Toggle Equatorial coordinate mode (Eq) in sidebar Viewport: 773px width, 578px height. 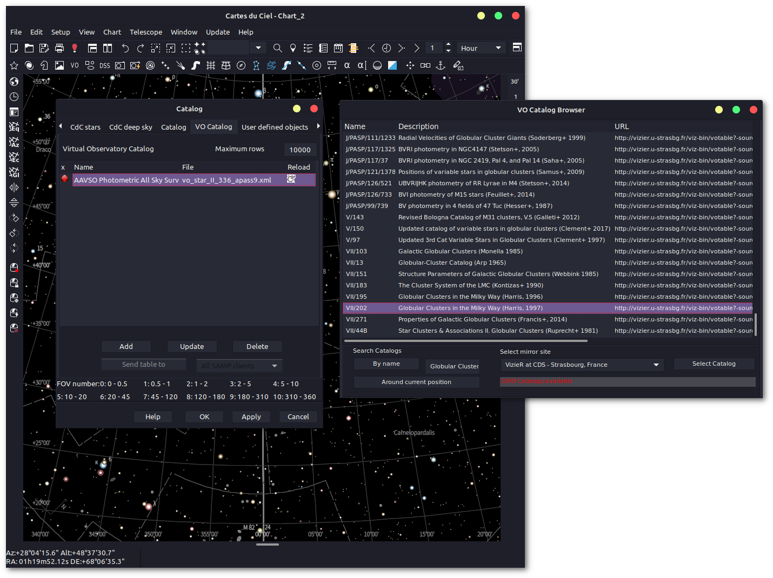(14, 127)
